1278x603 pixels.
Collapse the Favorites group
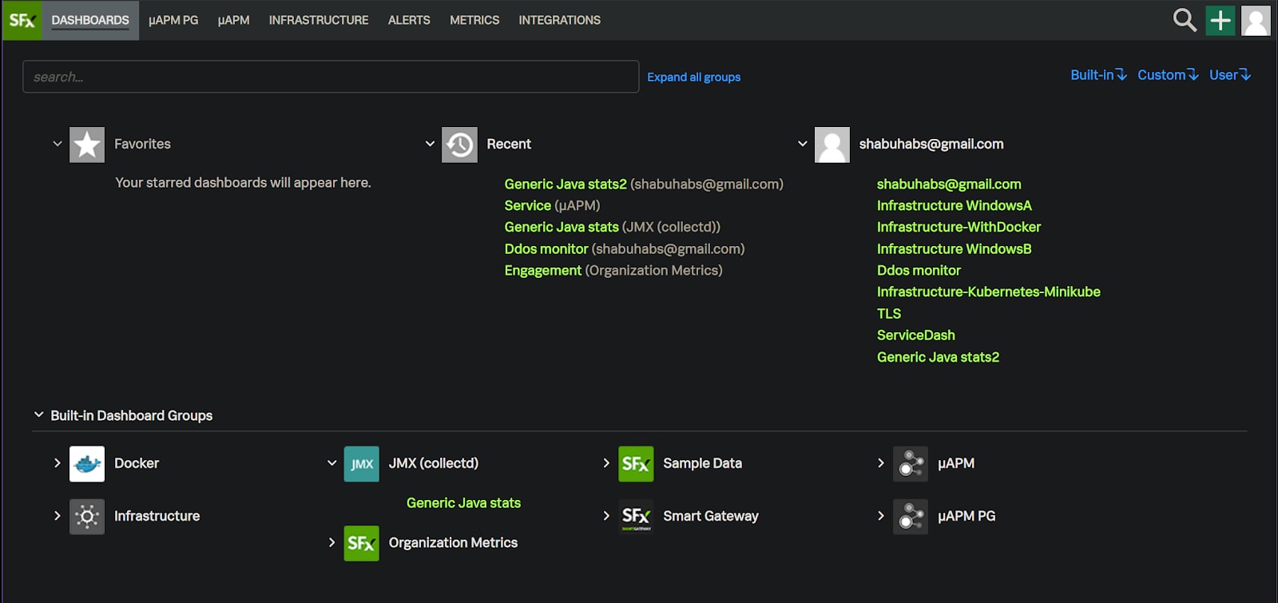(x=57, y=144)
